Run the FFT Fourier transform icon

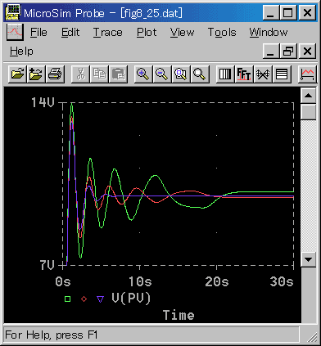tap(244, 74)
